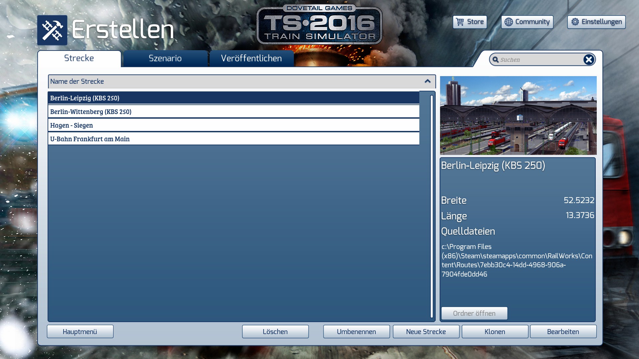
Task: Click the Erstellen tools icon
Action: [x=52, y=30]
